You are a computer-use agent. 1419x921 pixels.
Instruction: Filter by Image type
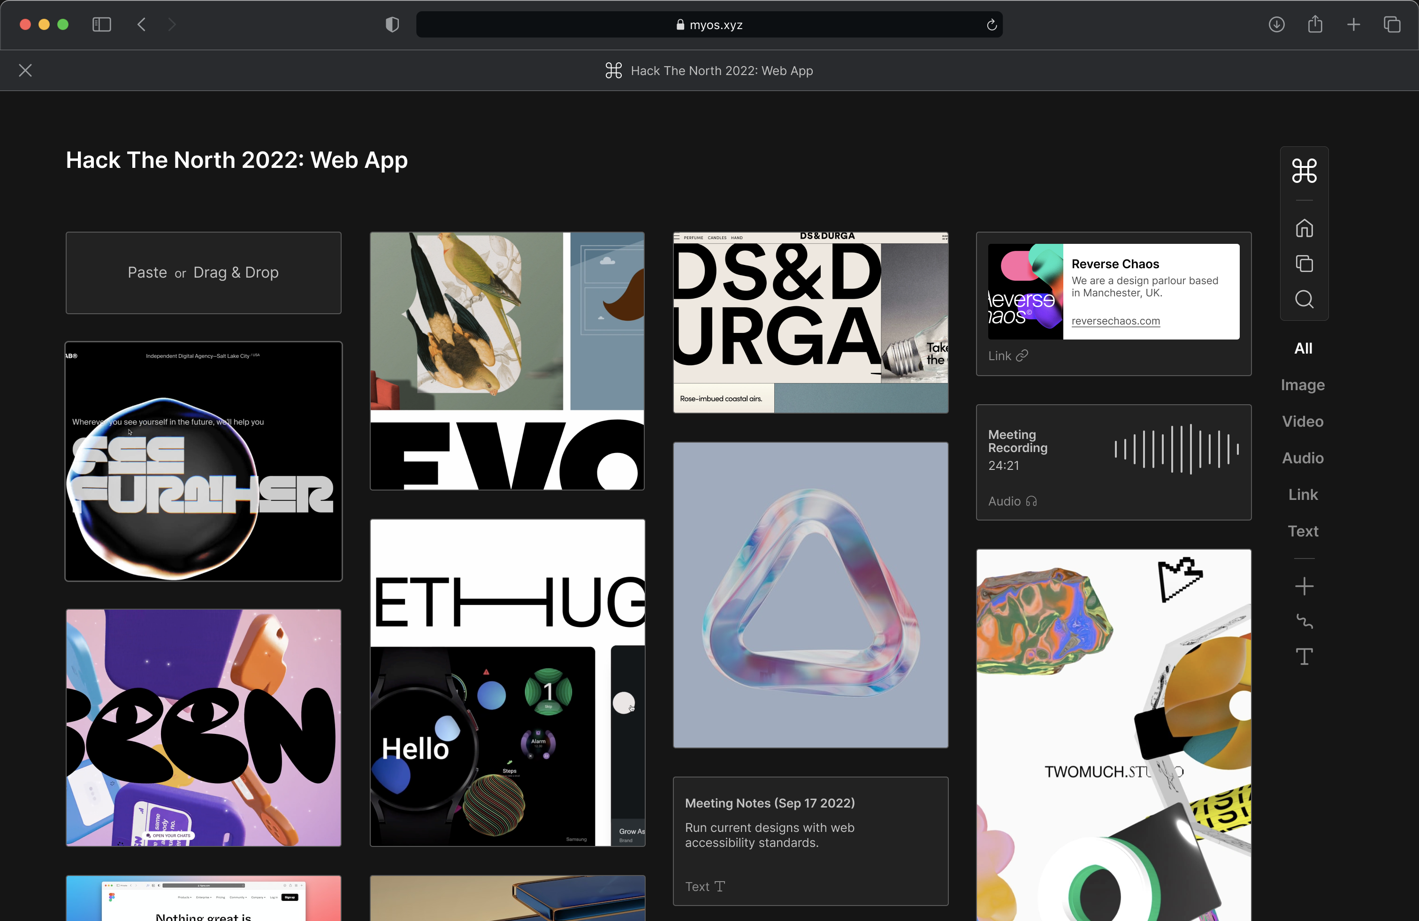(x=1303, y=385)
